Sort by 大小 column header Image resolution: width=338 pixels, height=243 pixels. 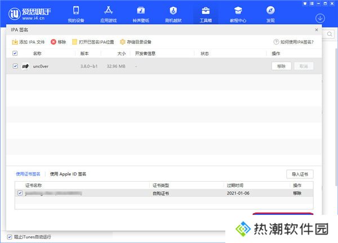pos(121,53)
